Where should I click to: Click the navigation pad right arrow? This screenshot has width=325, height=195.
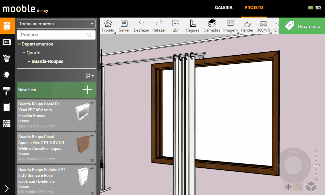click(x=306, y=165)
